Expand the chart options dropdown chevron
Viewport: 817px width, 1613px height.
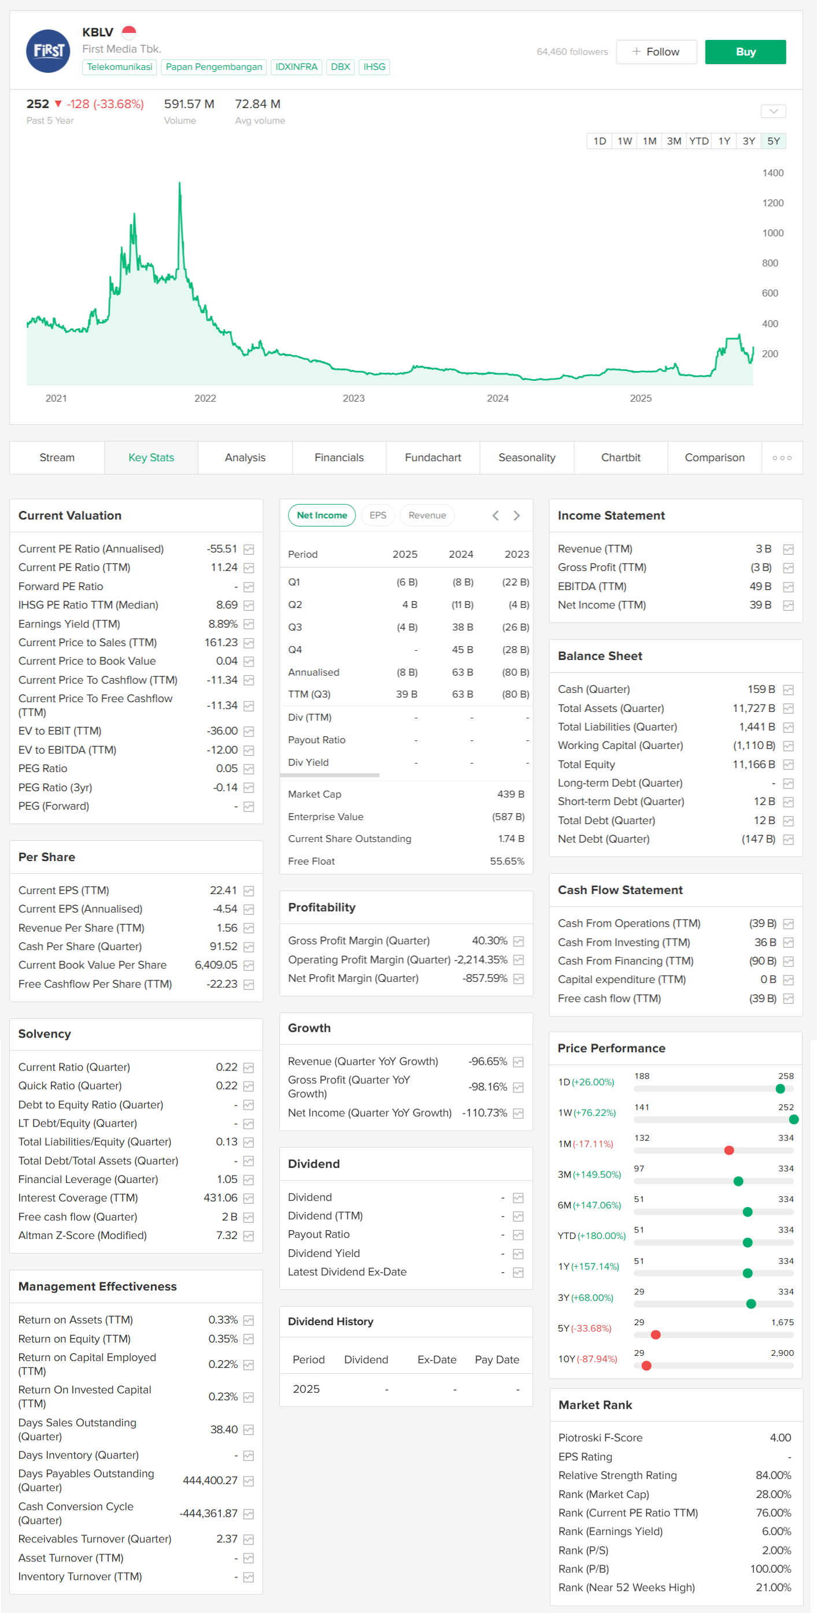[773, 112]
